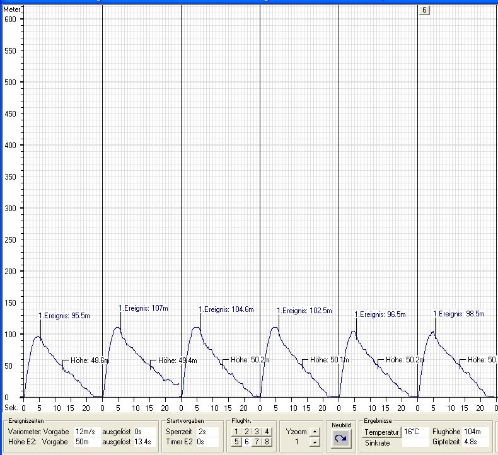Switch to flight number 5

[x=236, y=442]
